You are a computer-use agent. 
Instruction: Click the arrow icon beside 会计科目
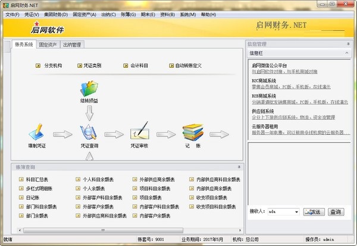pyautogui.click(x=126, y=66)
